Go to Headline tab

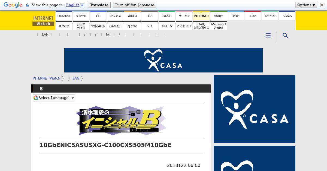pos(64,16)
